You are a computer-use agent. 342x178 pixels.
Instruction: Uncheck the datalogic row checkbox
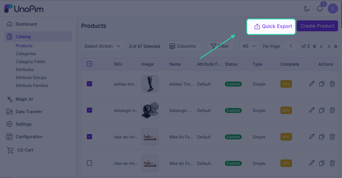pos(89,110)
